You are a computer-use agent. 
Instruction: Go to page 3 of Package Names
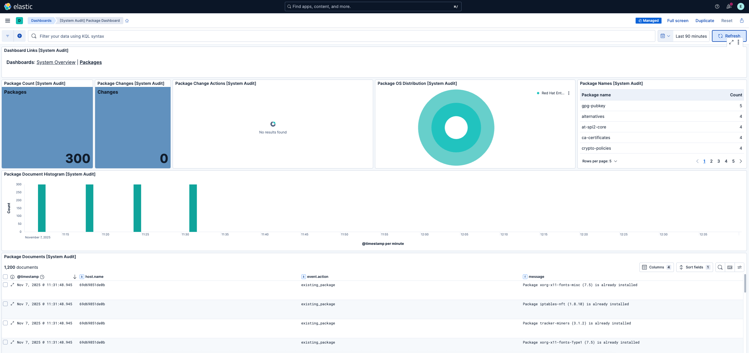(x=719, y=161)
